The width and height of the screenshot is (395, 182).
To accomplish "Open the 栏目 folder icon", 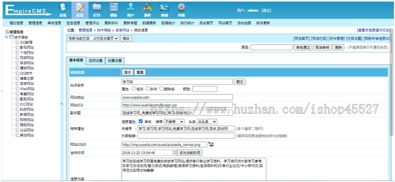I will [97, 7].
